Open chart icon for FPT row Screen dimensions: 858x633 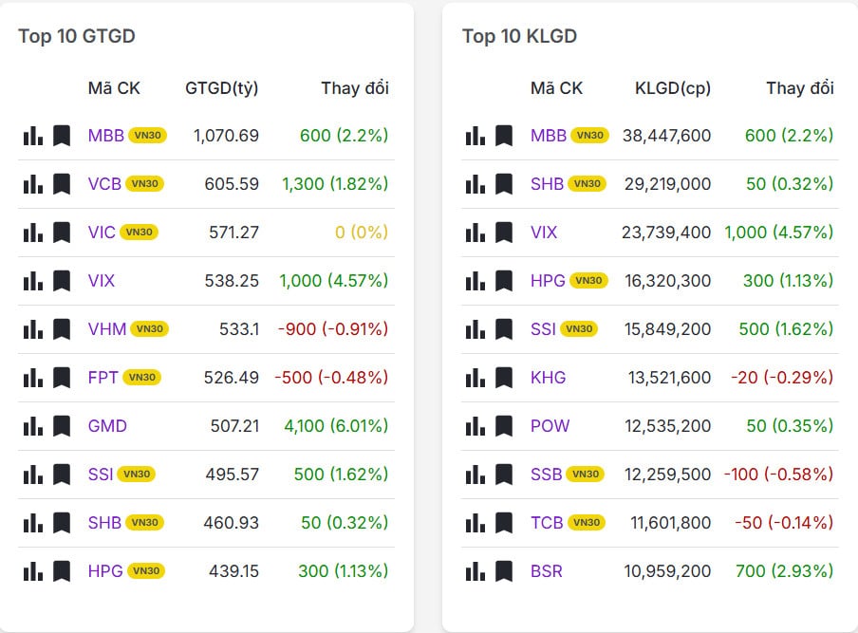point(33,378)
